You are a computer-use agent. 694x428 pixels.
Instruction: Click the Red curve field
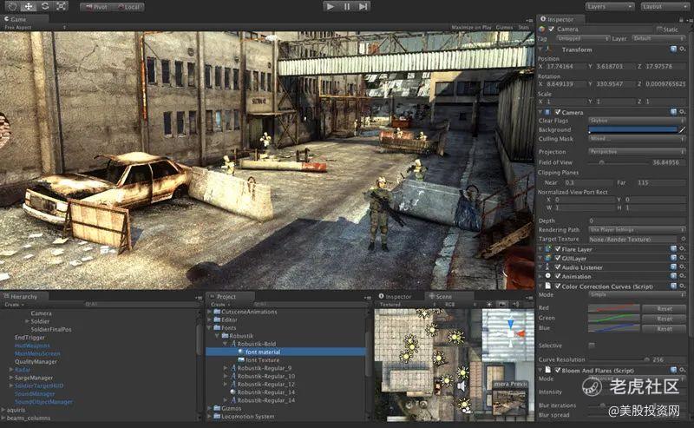(x=614, y=308)
